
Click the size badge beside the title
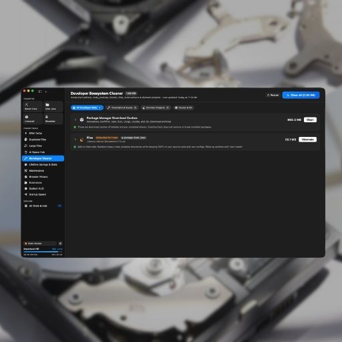click(131, 94)
